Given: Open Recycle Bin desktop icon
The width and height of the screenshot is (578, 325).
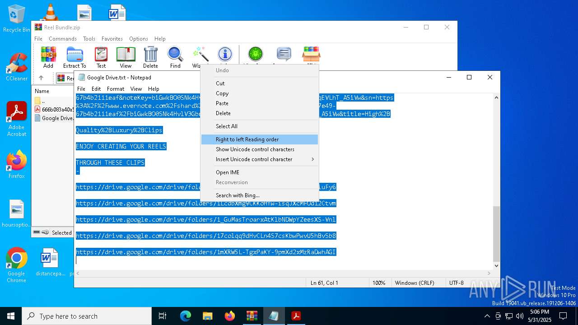Looking at the screenshot, I should 16,19.
